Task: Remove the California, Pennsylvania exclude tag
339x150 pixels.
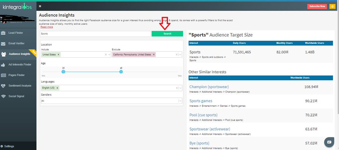Action: [x=153, y=55]
